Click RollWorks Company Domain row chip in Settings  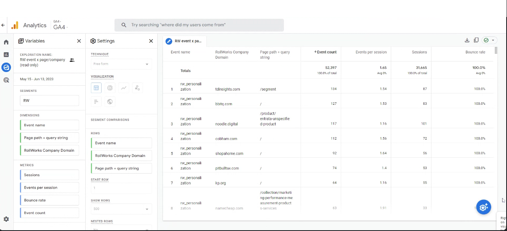tap(121, 155)
